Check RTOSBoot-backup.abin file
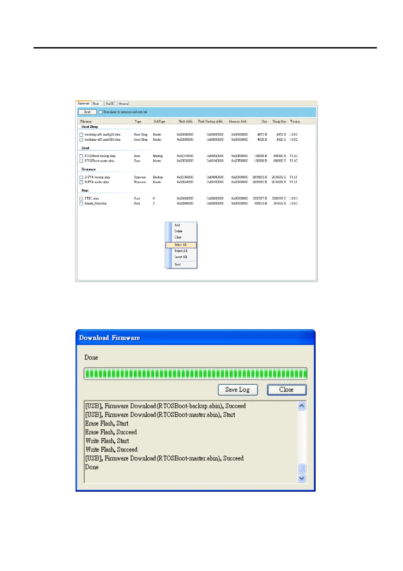The image size is (403, 571). pos(81,156)
